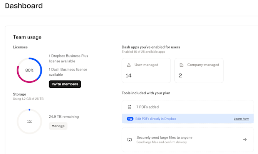The image size is (258, 154).
Task: Open the Company-managed apps card
Action: tap(199, 70)
